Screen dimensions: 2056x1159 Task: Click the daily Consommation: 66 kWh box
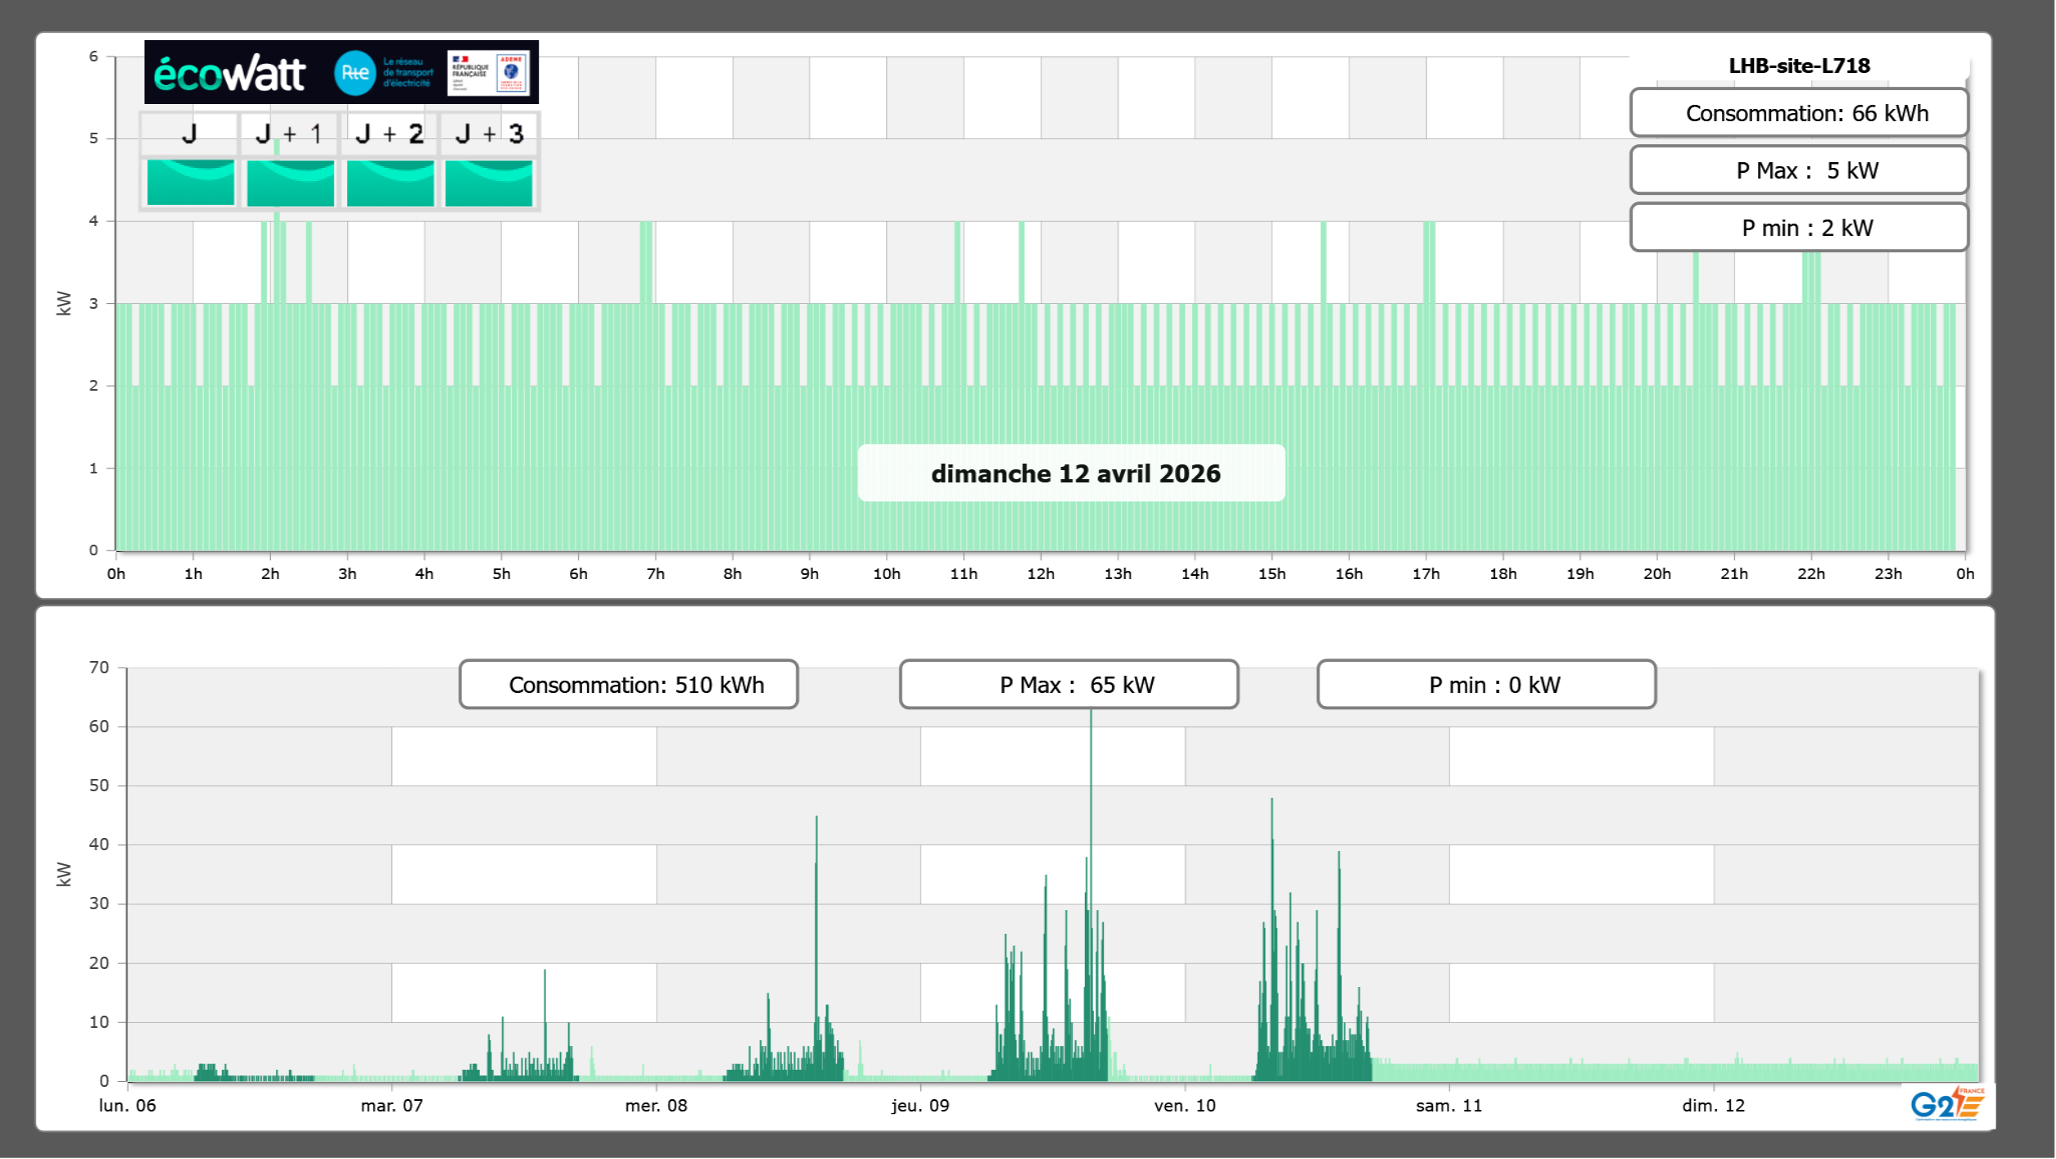click(x=1798, y=113)
